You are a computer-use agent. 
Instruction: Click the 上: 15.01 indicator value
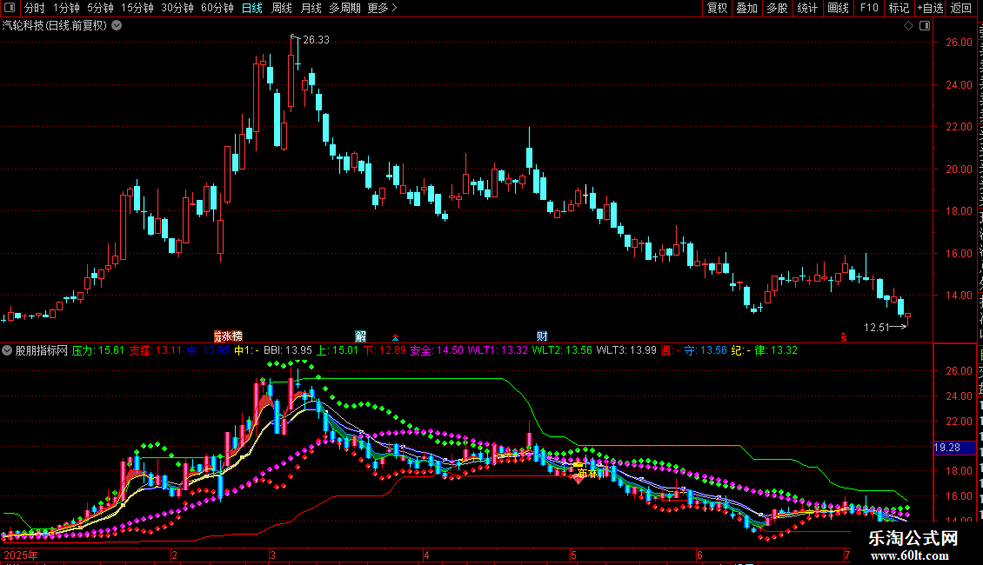pos(338,351)
